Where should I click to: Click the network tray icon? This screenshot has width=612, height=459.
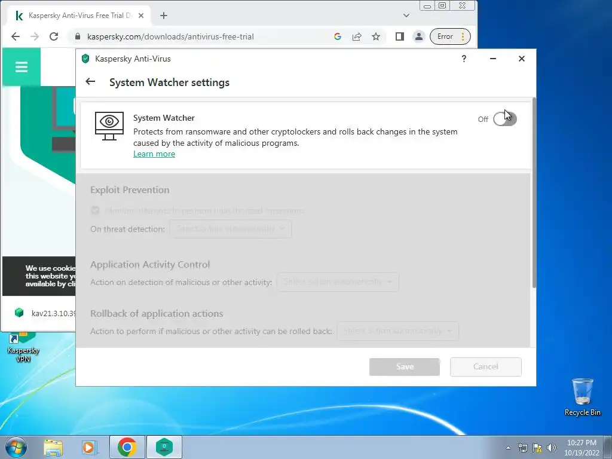522,448
